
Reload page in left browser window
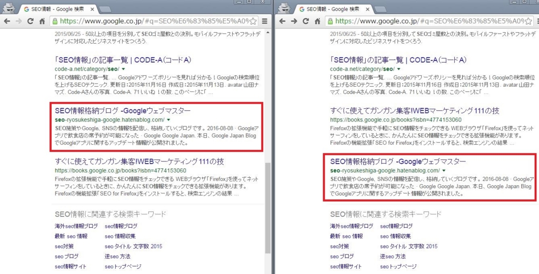coord(30,21)
